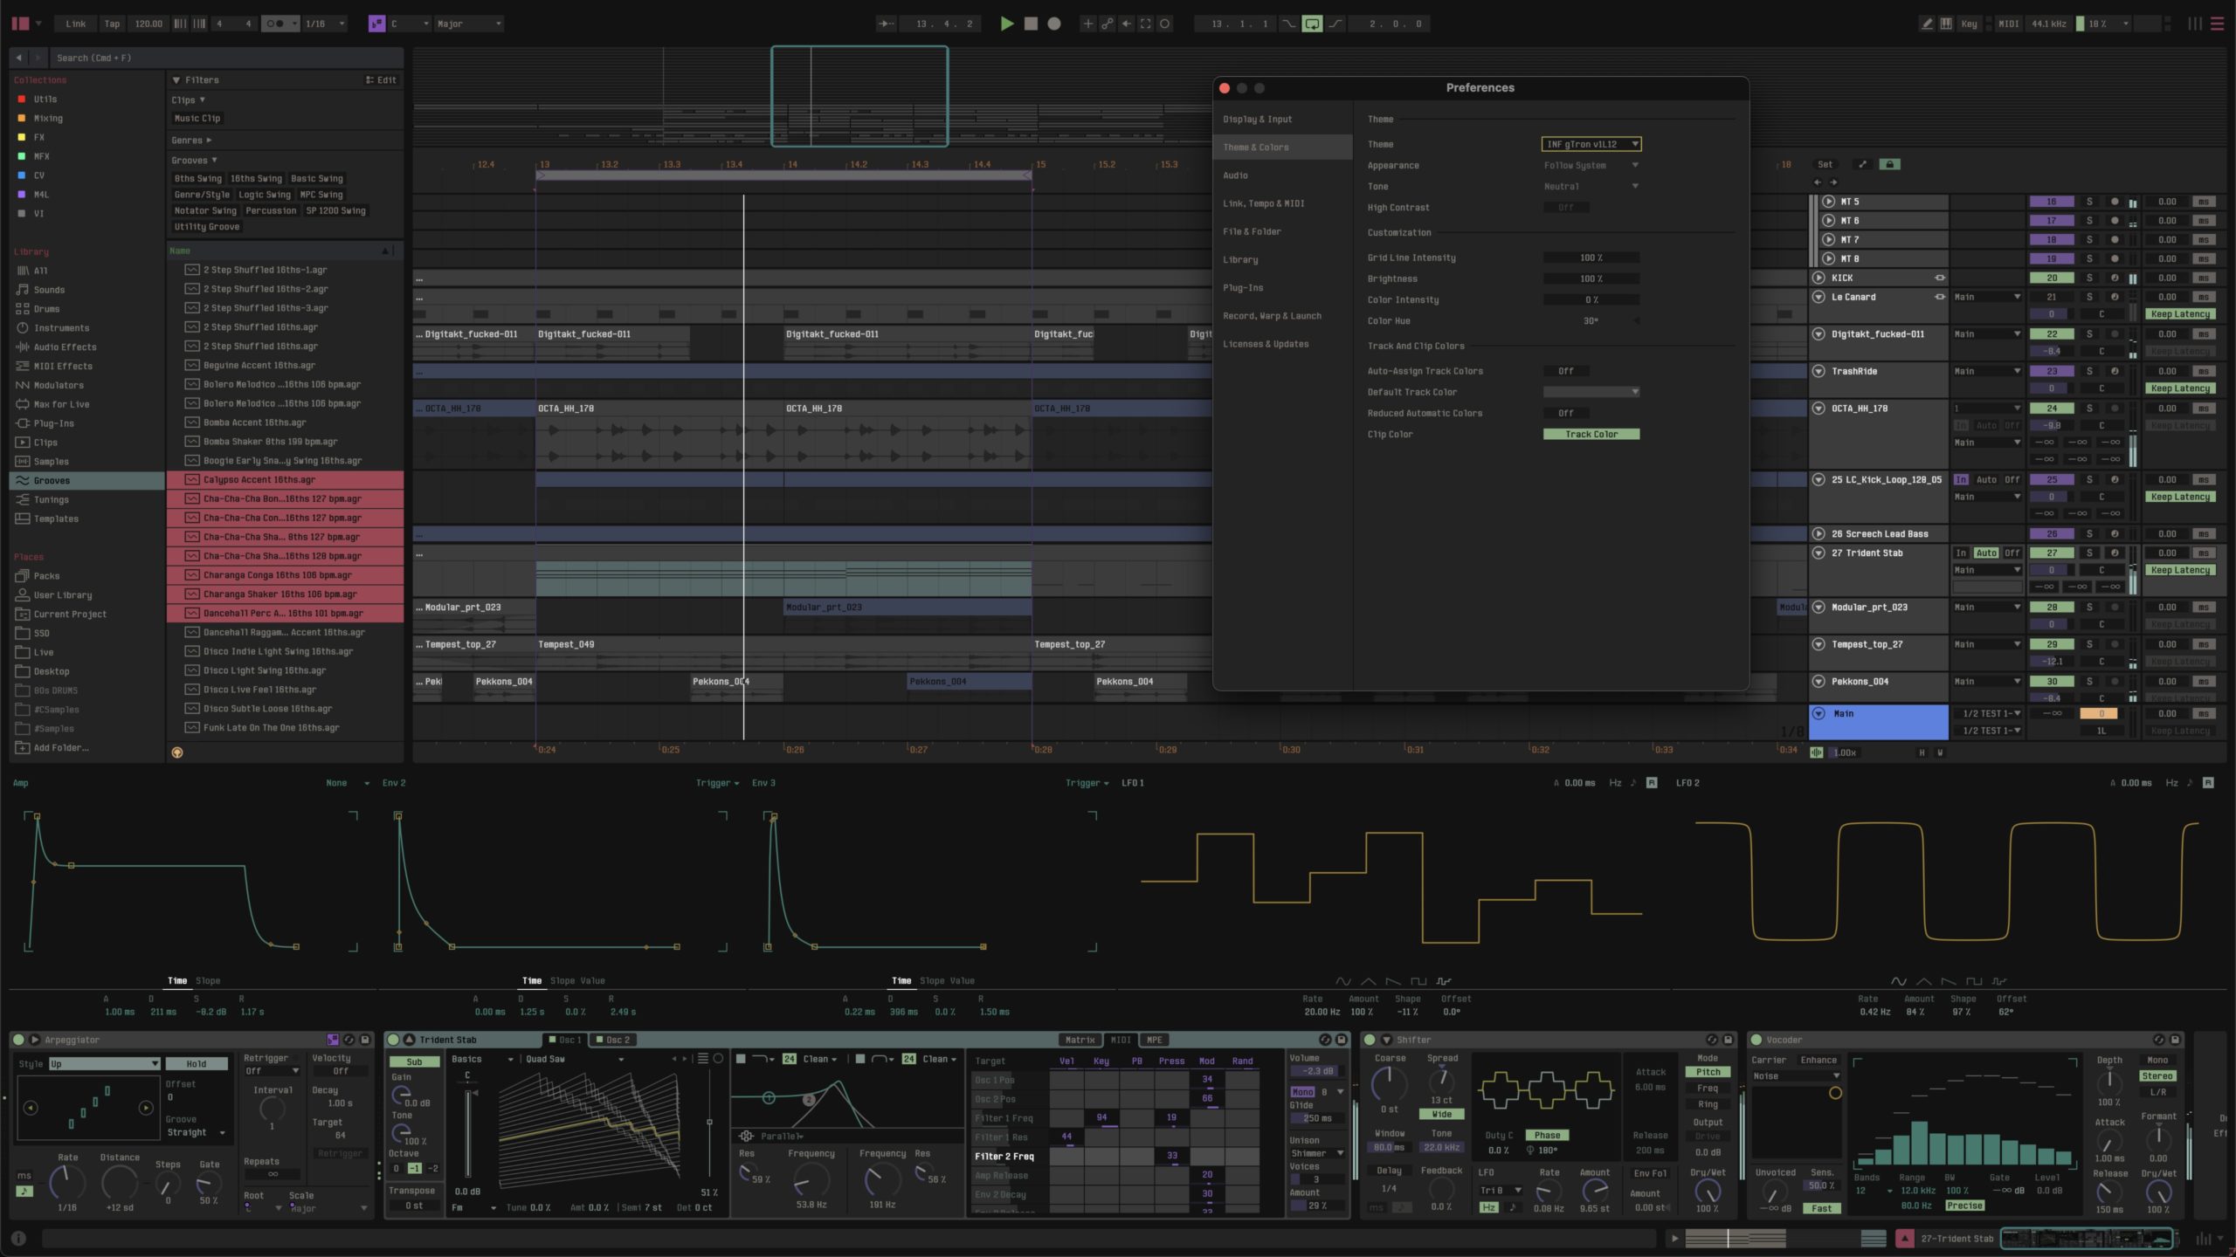Click the Stop button in transport
The height and width of the screenshot is (1257, 2236).
tap(1031, 24)
